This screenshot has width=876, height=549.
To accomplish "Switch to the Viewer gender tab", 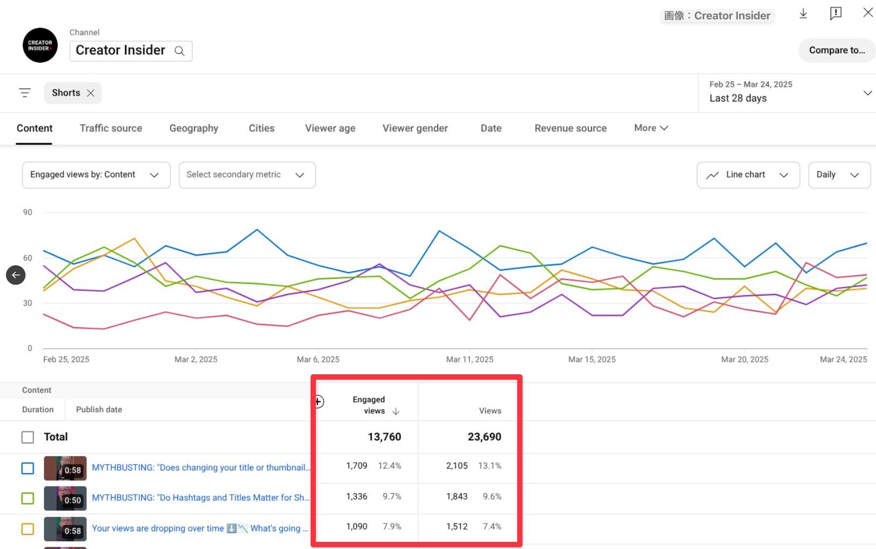I will [415, 129].
